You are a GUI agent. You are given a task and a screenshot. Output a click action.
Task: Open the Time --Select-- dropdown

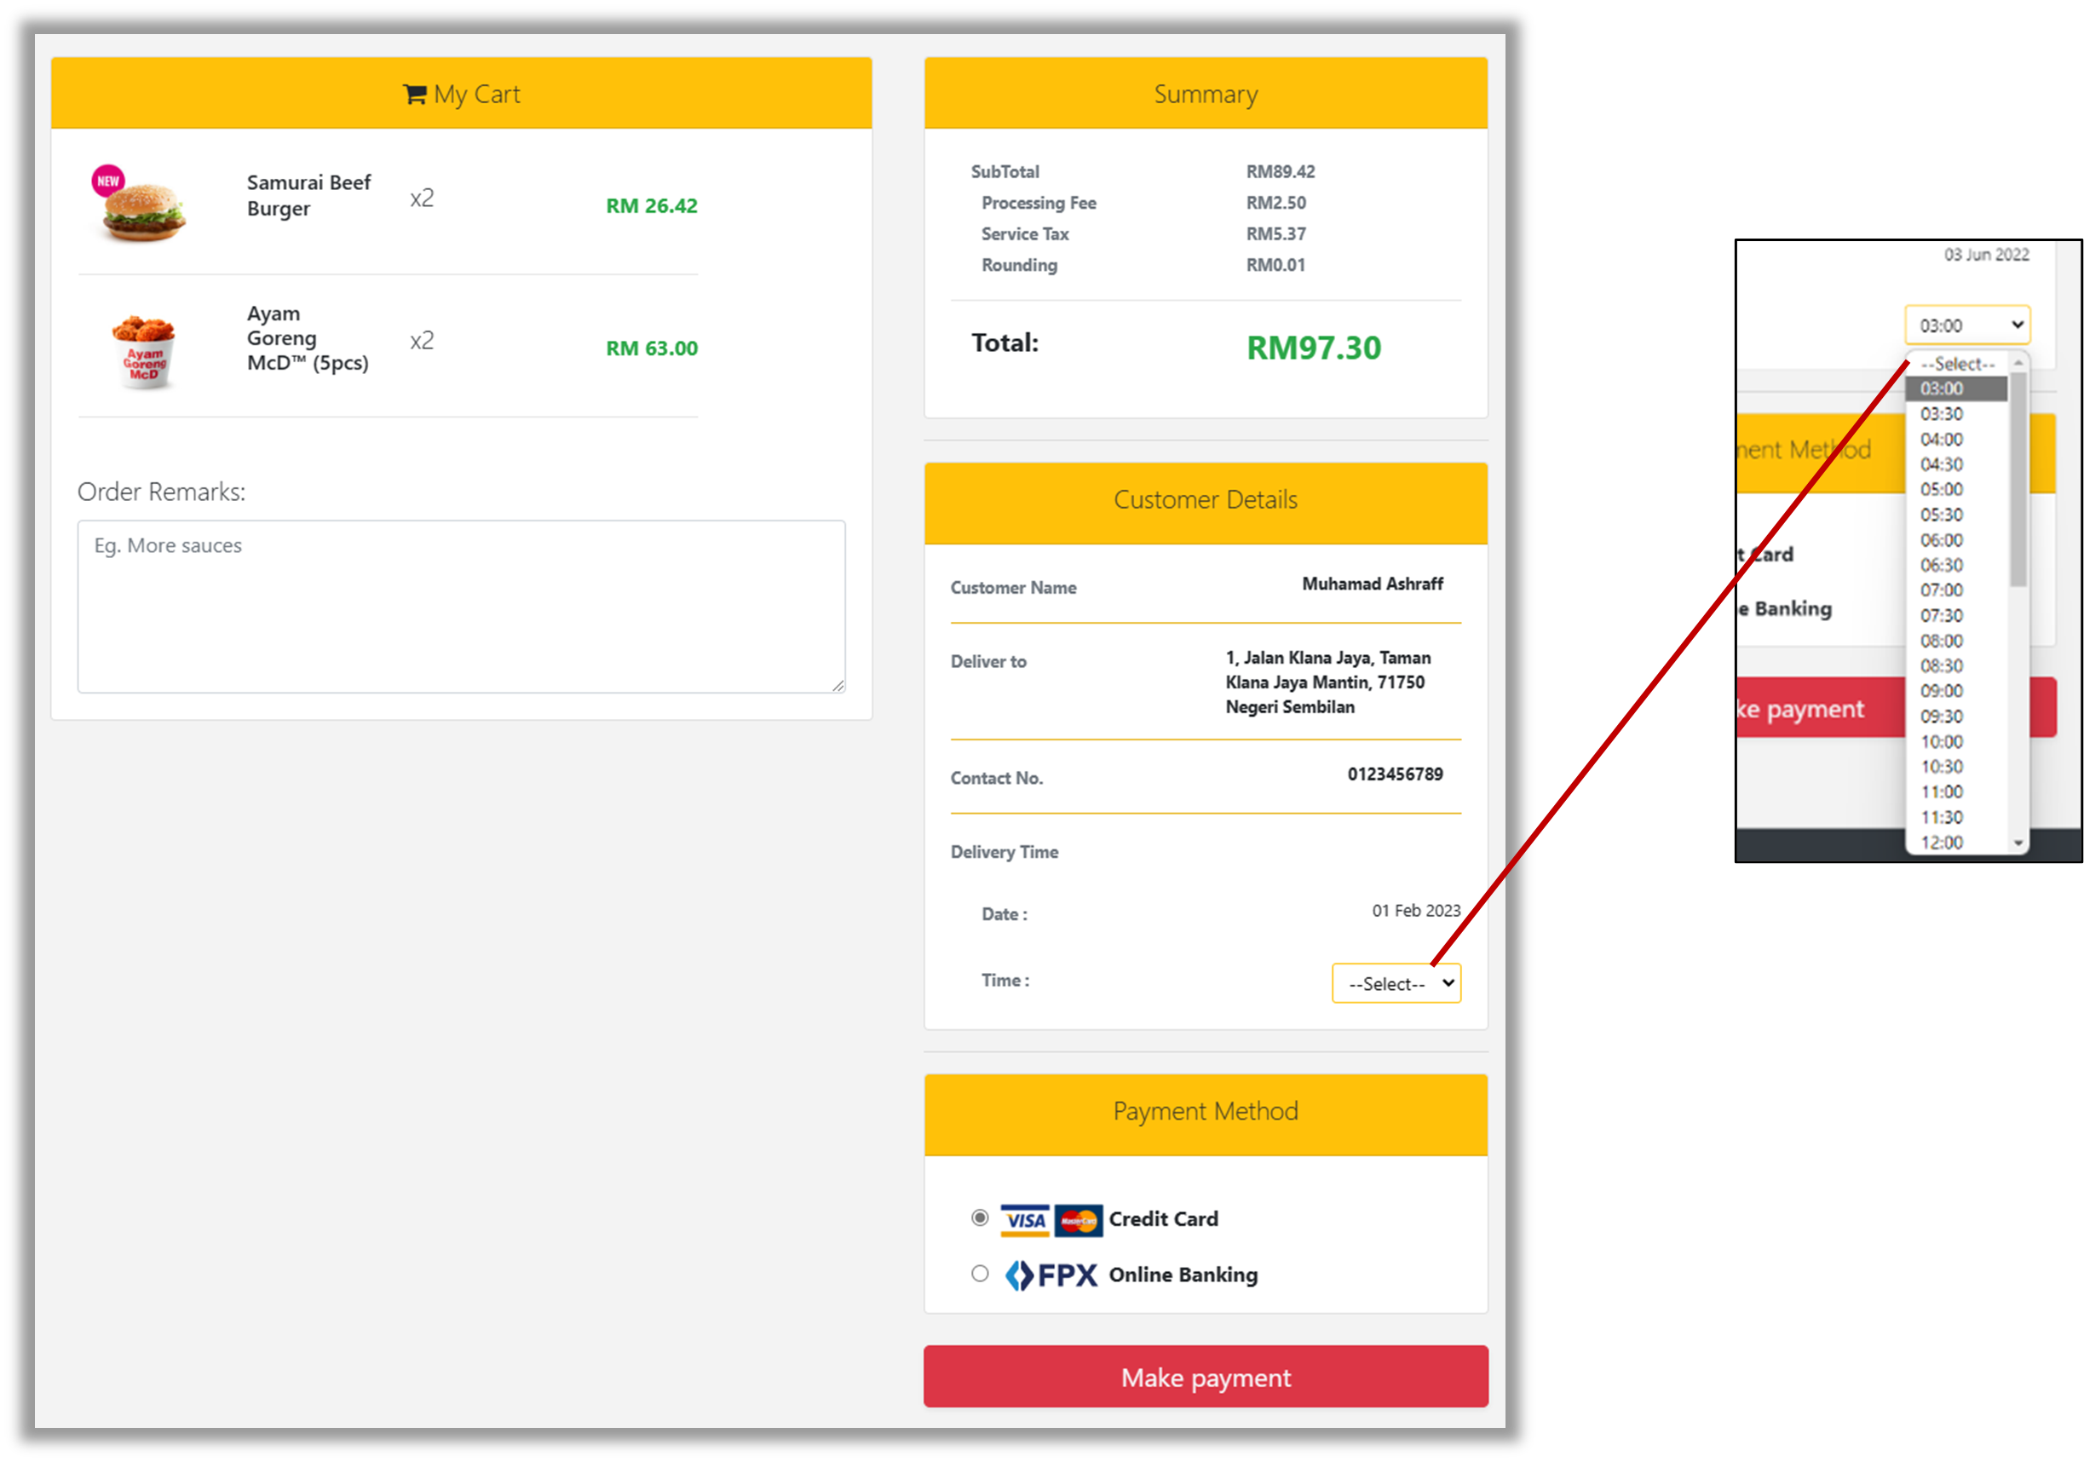[1396, 983]
